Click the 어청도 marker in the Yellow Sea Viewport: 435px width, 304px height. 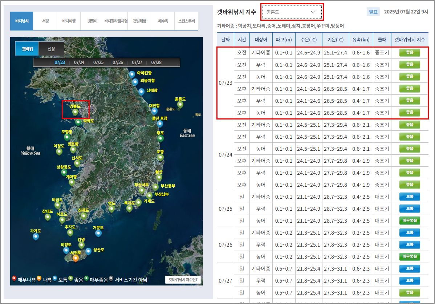point(59,152)
